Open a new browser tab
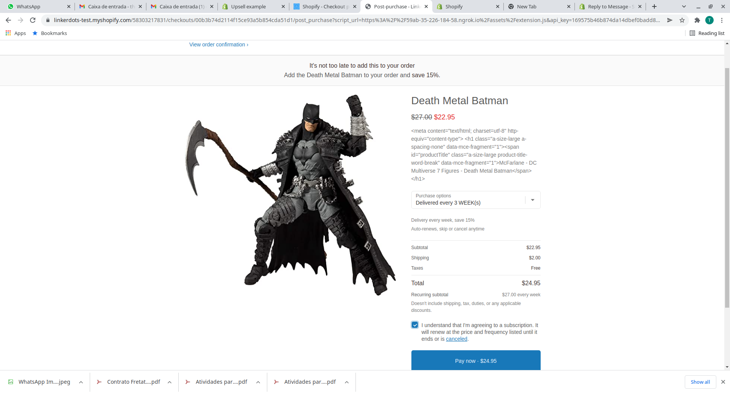Screen dimensions: 730x394 click(654, 6)
